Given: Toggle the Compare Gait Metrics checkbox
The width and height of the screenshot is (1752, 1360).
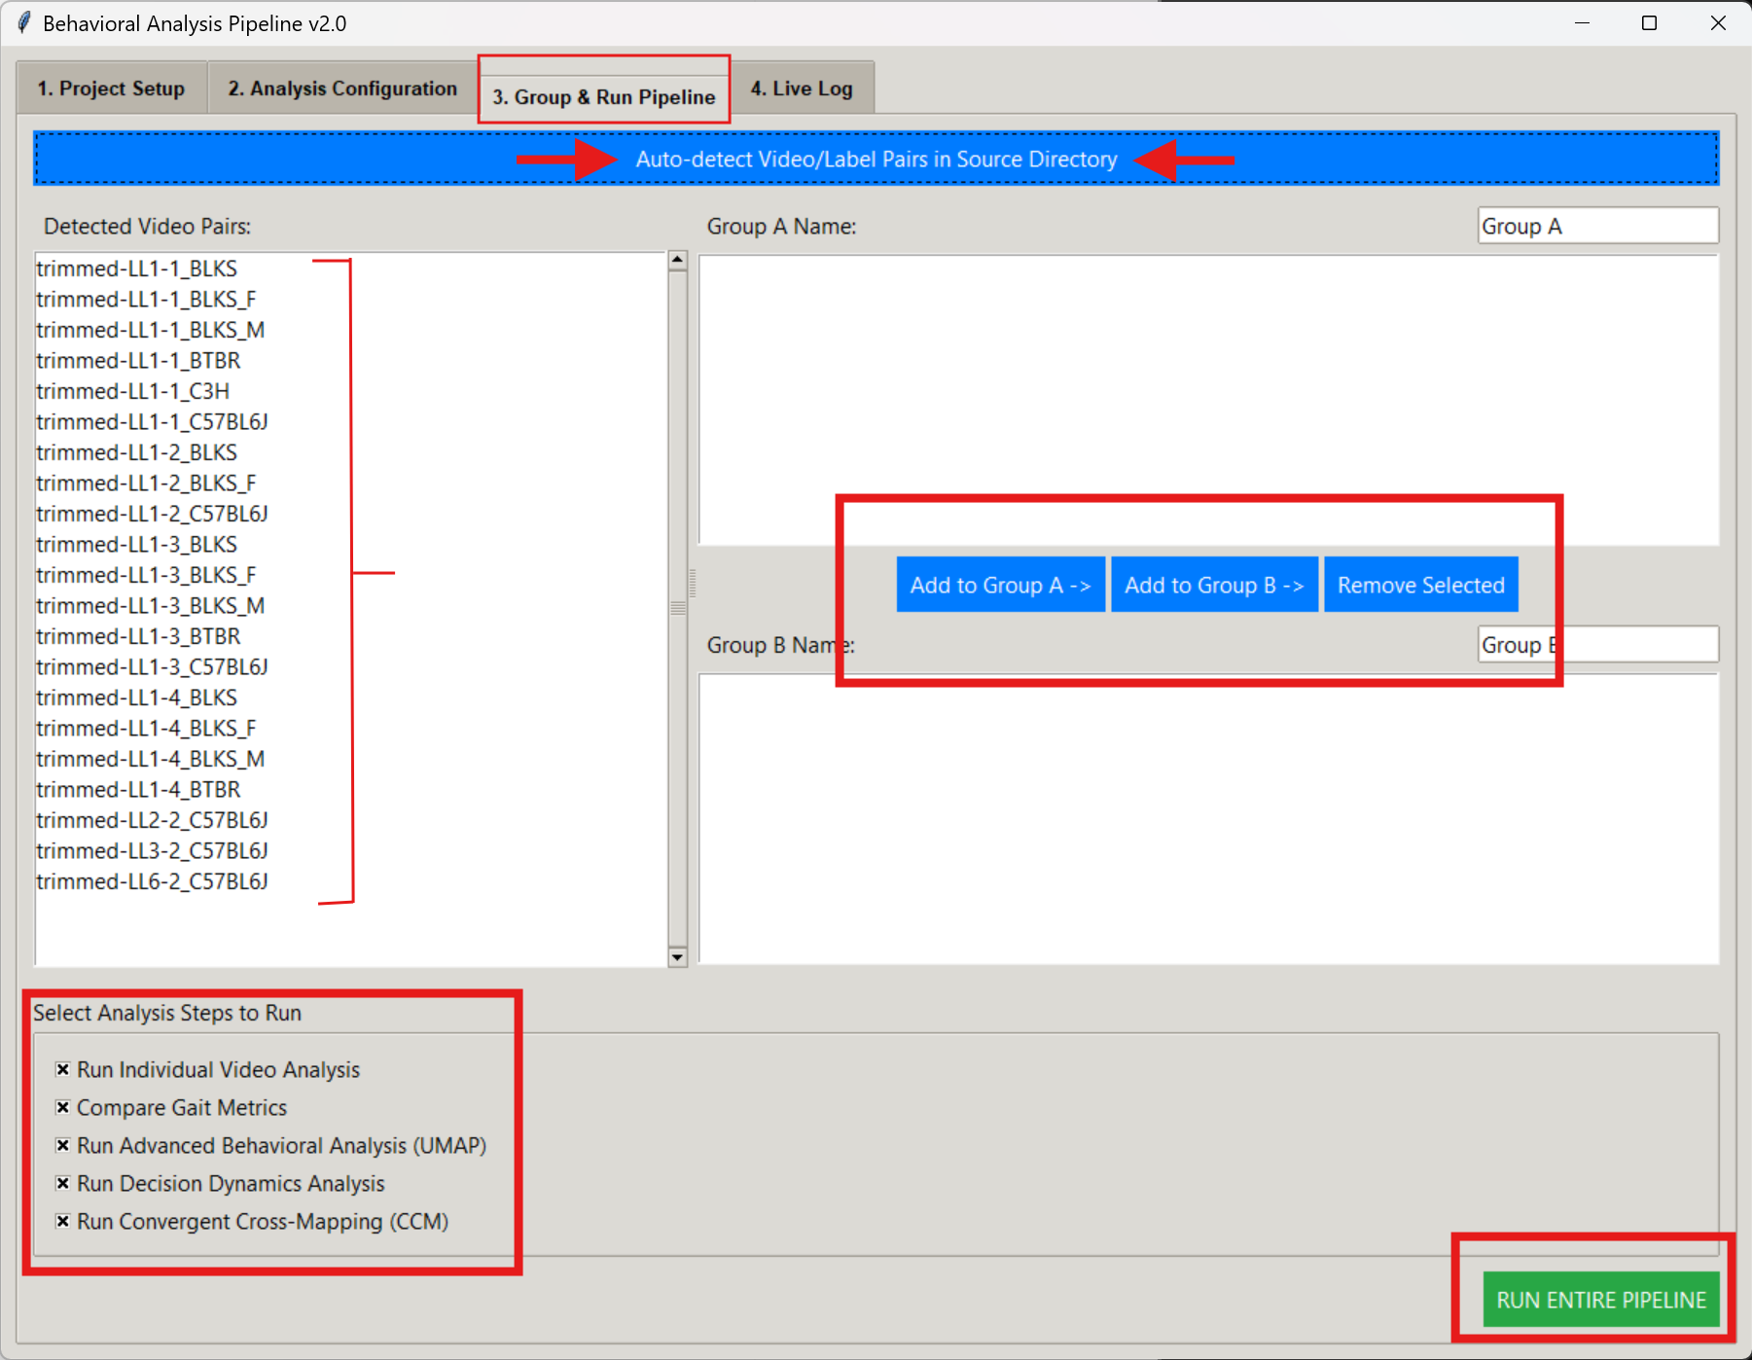Looking at the screenshot, I should click(63, 1107).
